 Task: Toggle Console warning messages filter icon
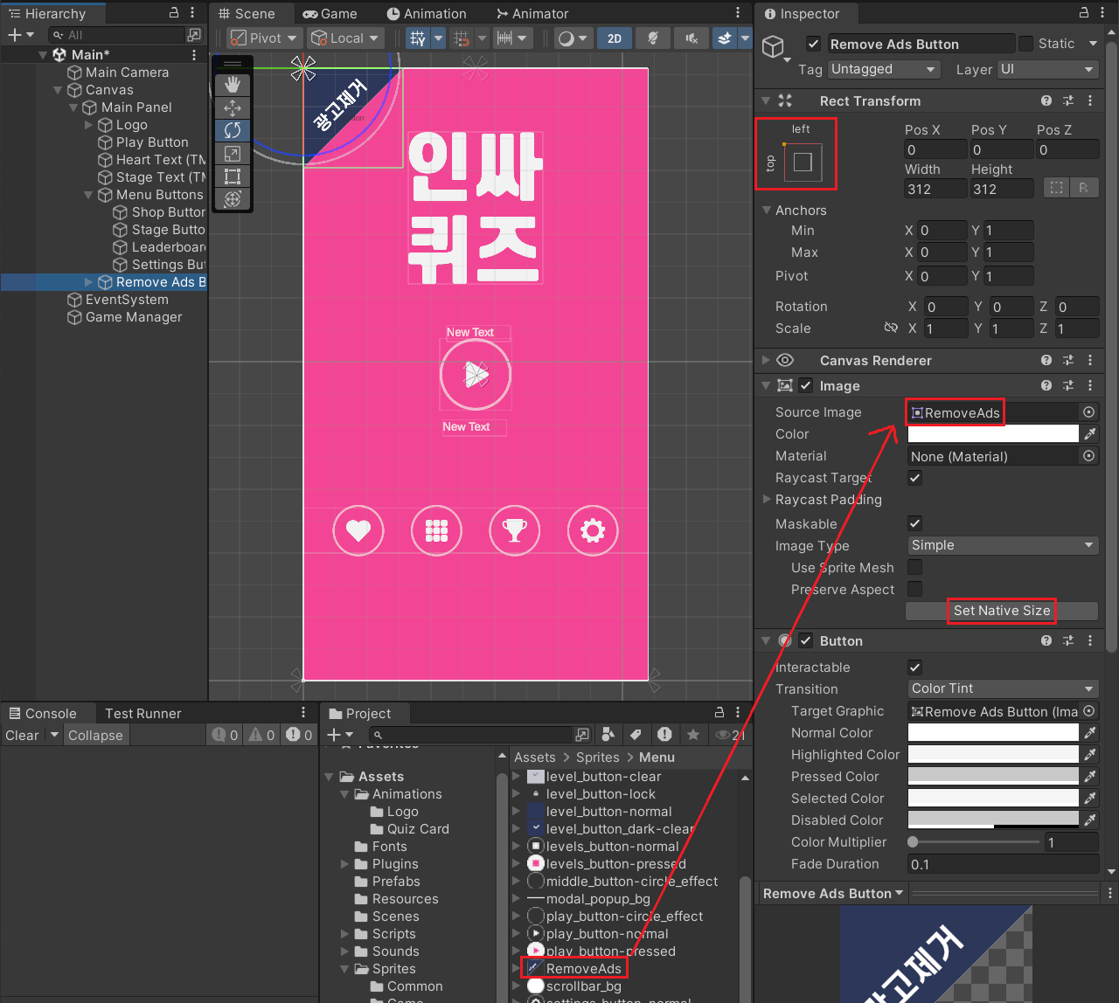coord(261,735)
